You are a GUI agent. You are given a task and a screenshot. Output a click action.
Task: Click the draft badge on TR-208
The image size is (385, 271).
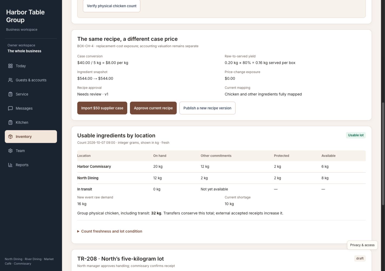pos(360,258)
